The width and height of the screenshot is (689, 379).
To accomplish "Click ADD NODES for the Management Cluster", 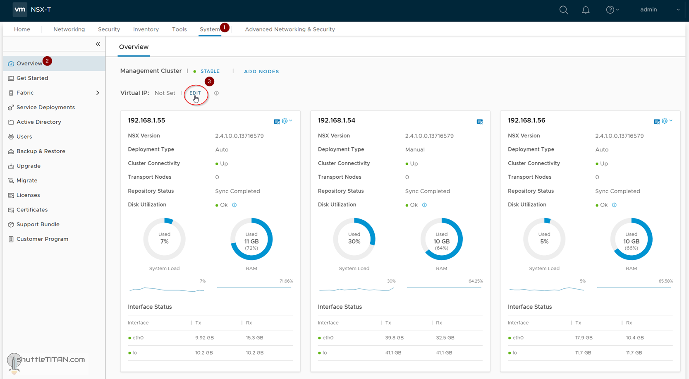I will 261,71.
